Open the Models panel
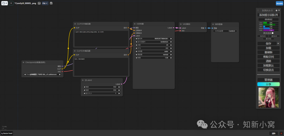Viewport: 284px width, 136px height. 280,3
